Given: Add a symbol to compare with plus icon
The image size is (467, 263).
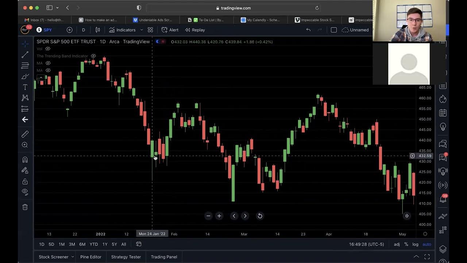Looking at the screenshot, I should [69, 30].
